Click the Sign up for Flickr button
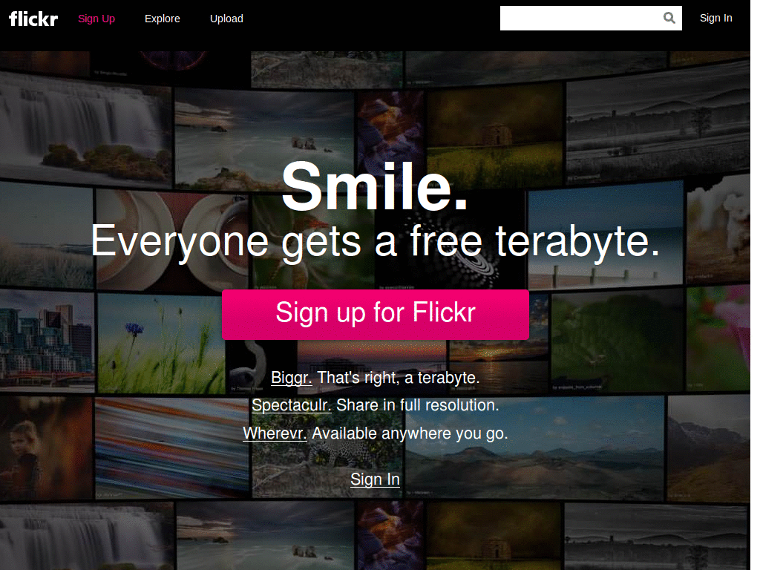 pos(376,314)
